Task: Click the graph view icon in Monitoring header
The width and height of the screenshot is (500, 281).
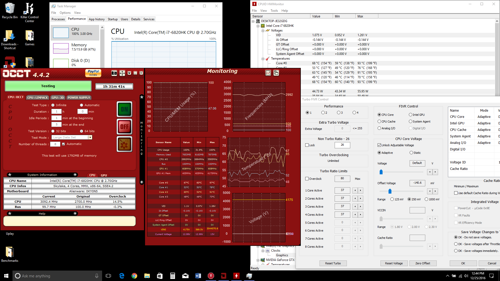Action: pyautogui.click(x=268, y=73)
